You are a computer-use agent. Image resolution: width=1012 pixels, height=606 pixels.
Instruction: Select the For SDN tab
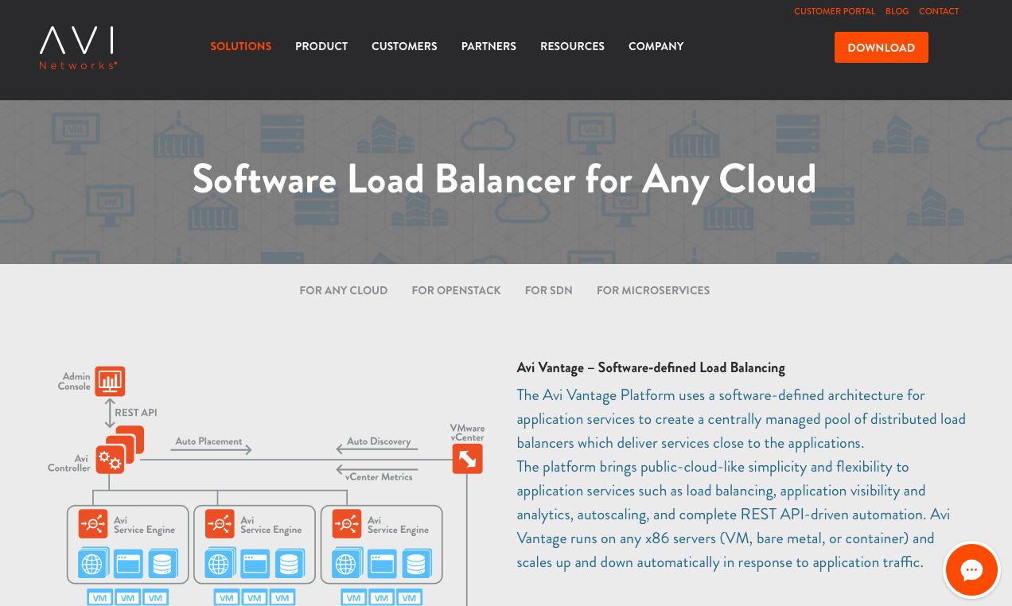pyautogui.click(x=548, y=290)
